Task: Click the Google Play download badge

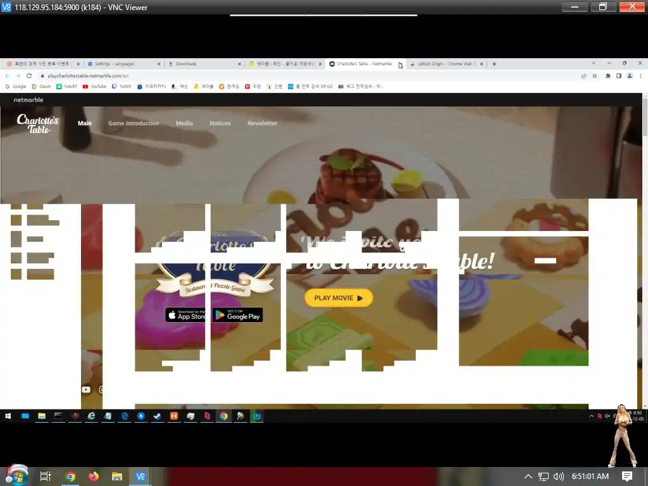Action: point(238,315)
